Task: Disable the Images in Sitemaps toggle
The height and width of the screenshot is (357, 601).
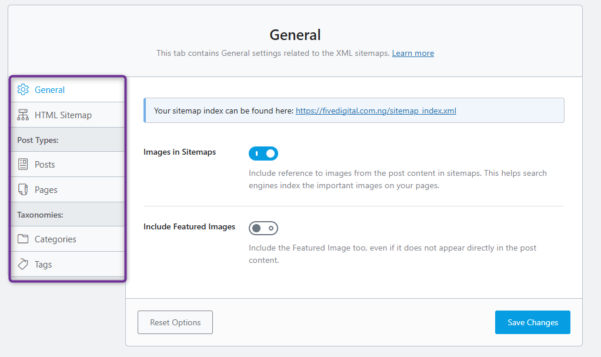Action: click(x=263, y=154)
